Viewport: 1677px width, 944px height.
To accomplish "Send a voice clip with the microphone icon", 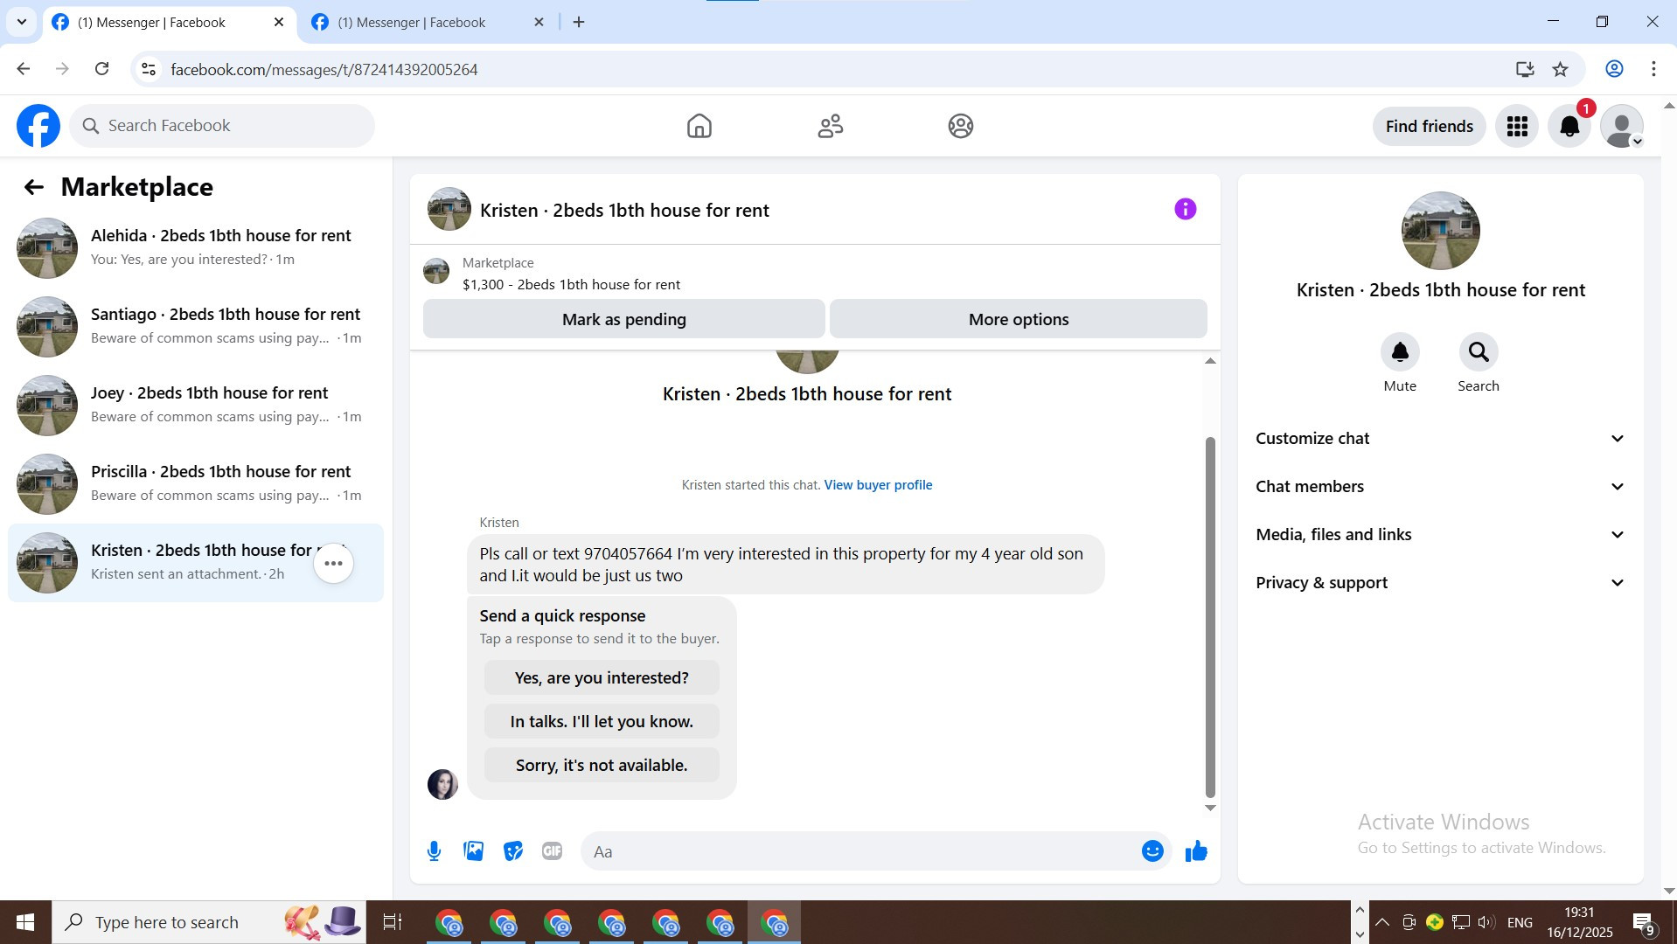I will [x=435, y=851].
